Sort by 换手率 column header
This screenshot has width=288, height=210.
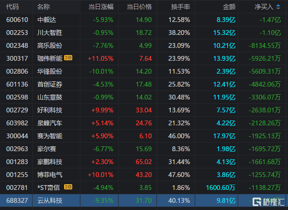pos(180,7)
